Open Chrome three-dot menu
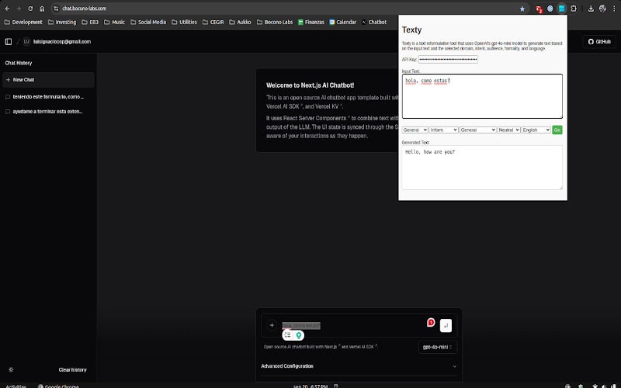 pyautogui.click(x=614, y=9)
